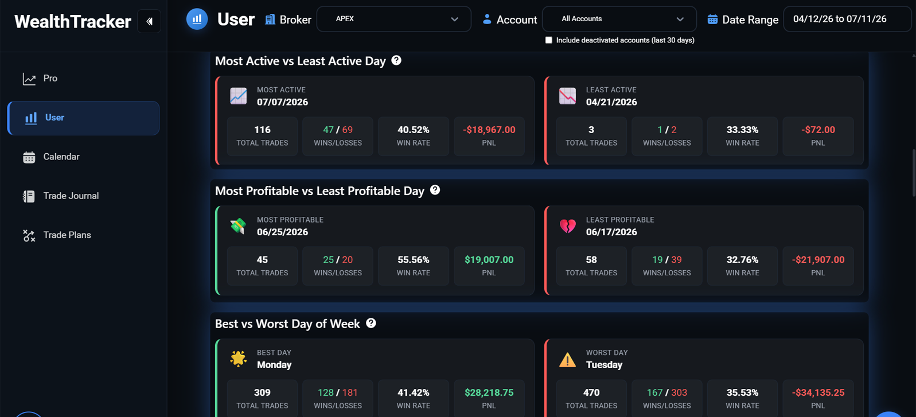Click the 470 total trades value

(591, 393)
